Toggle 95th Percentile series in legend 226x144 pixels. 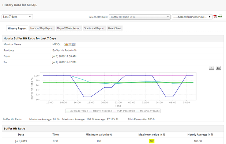(124, 111)
